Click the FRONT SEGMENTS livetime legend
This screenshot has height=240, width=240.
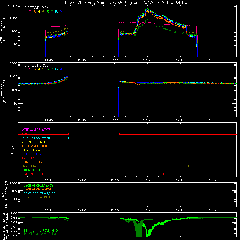[x=41, y=230]
